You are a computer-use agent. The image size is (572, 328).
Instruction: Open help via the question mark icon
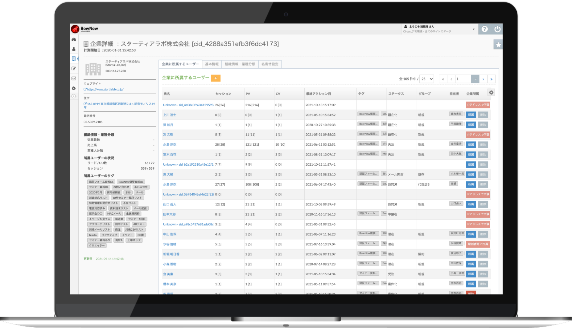(485, 29)
